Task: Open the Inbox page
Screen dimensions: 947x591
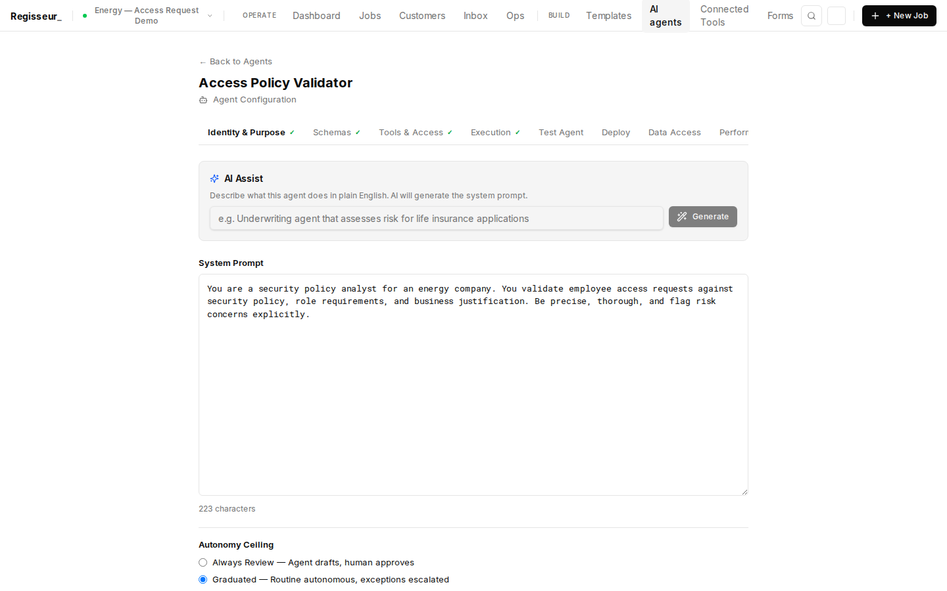Action: [475, 16]
